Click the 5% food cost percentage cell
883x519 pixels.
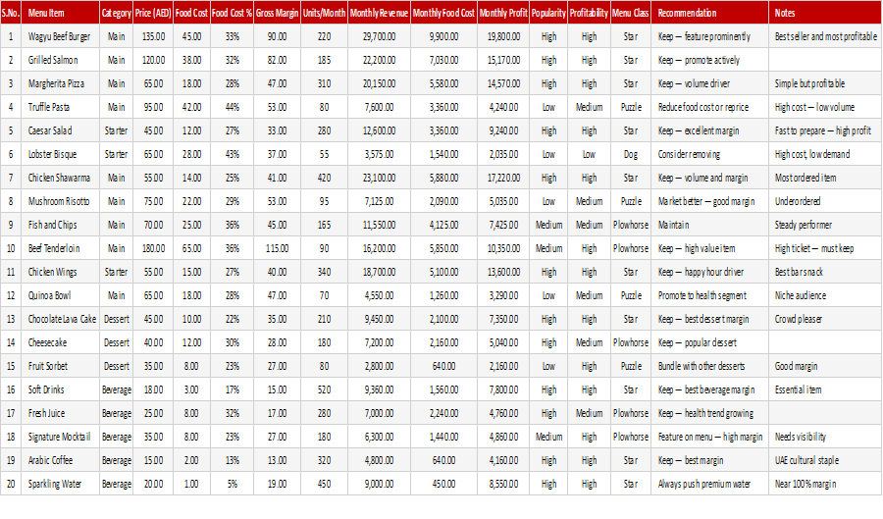(x=232, y=484)
